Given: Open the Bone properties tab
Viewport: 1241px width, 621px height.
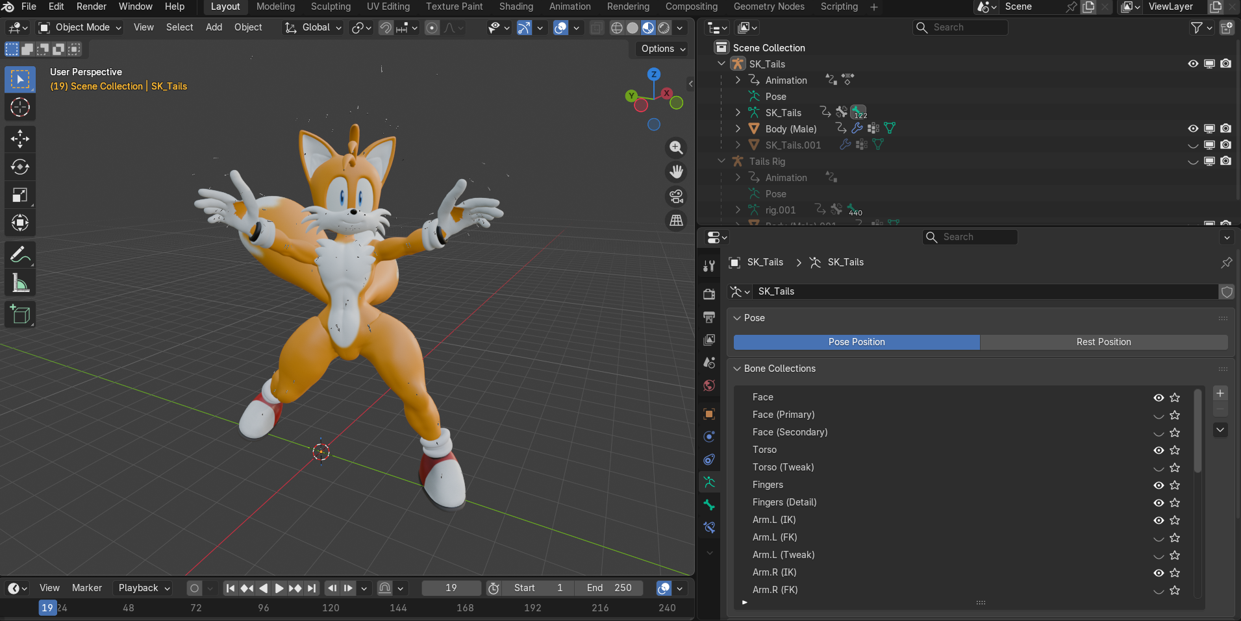Looking at the screenshot, I should [709, 505].
